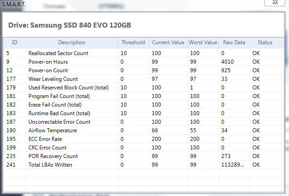Click worst value 1 for Used Reserved Block
This screenshot has height=196, width=289.
point(191,88)
